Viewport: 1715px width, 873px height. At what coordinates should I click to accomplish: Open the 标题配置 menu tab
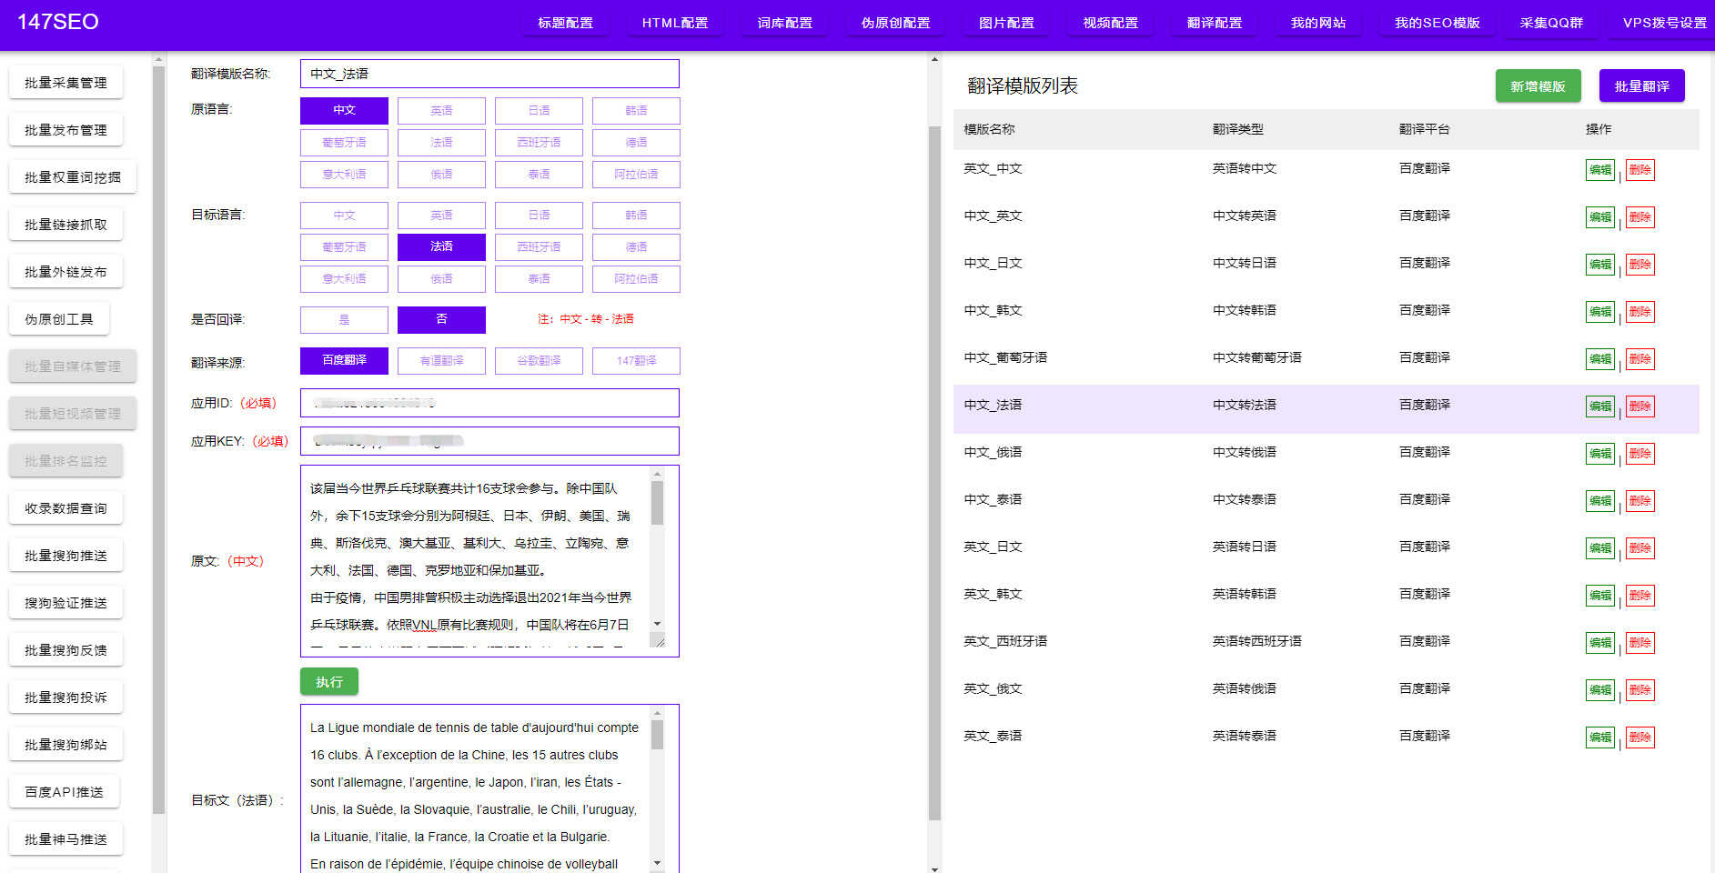click(x=565, y=23)
